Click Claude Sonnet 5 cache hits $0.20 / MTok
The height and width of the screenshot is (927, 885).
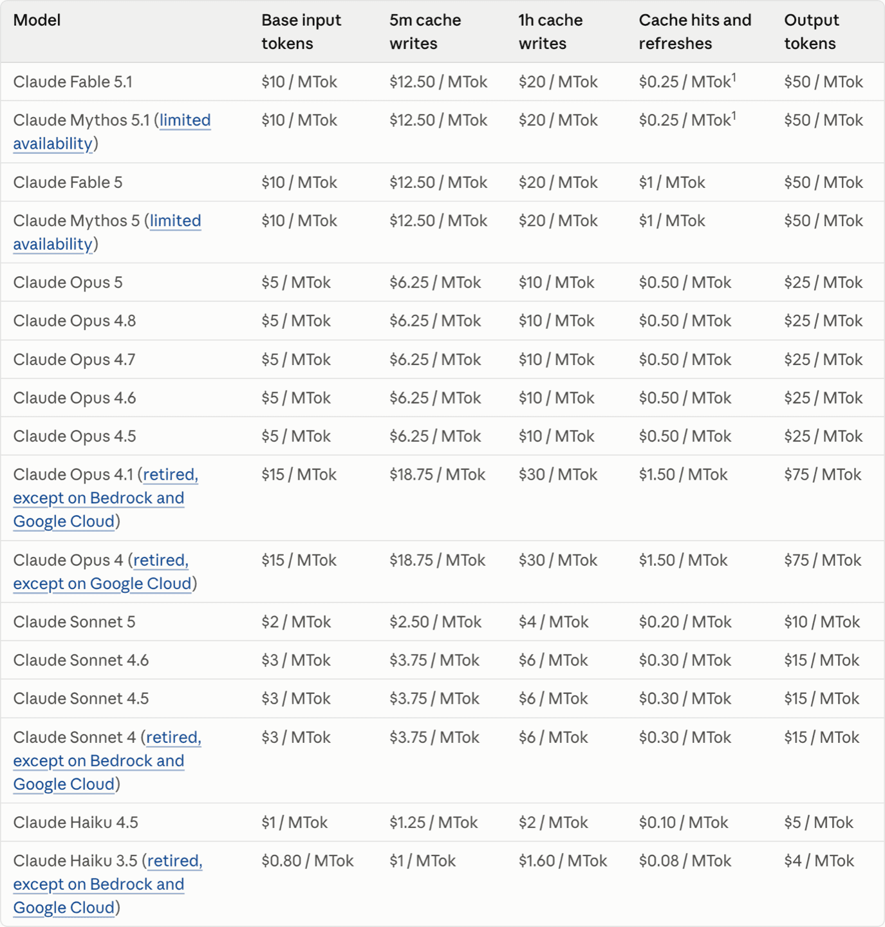point(685,622)
